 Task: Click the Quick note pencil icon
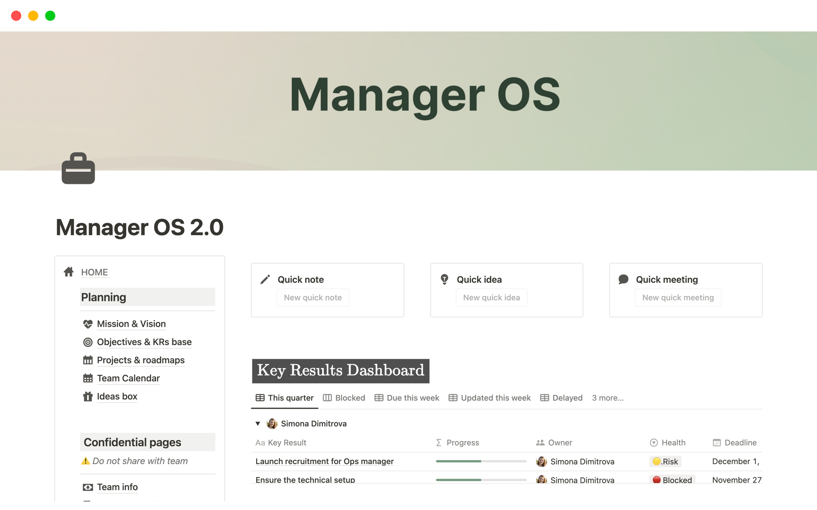coord(265,279)
